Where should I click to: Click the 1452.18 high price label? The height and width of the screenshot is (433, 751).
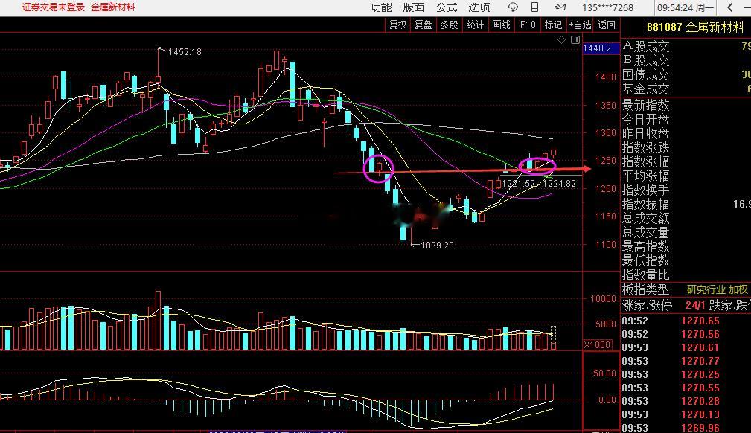click(x=185, y=52)
